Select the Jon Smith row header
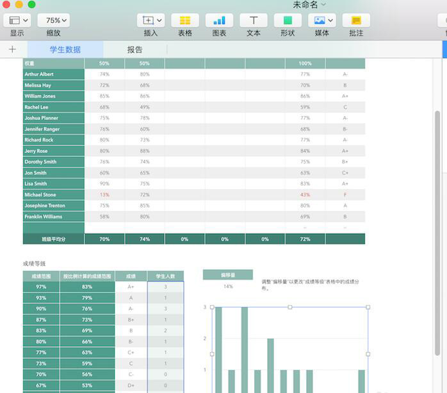The height and width of the screenshot is (393, 447). (54, 172)
